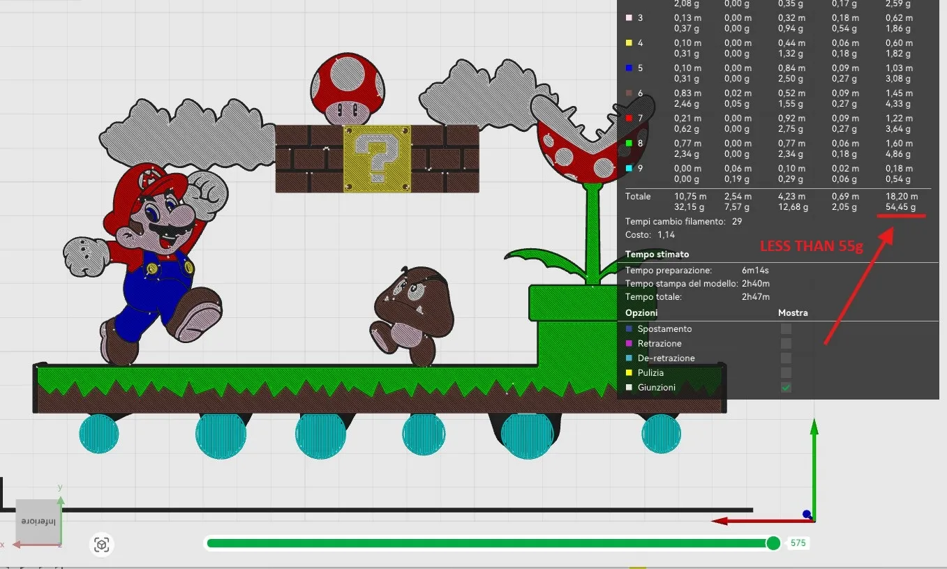Click the Mostra column heading

tap(793, 313)
